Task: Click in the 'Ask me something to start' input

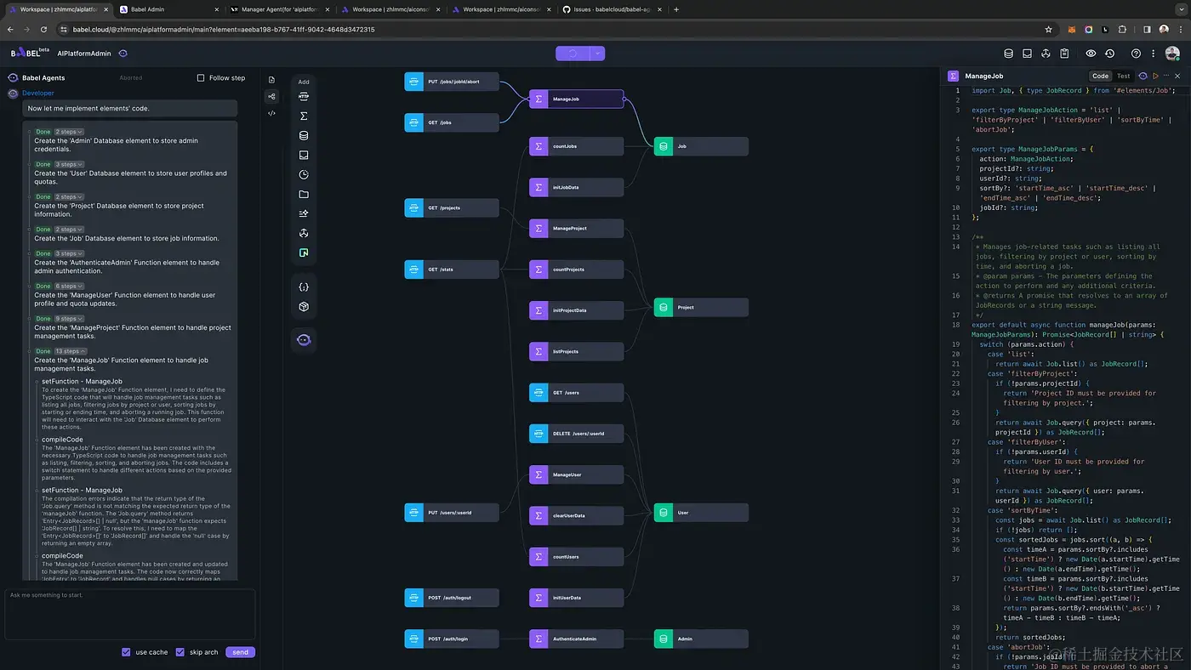Action: click(130, 614)
